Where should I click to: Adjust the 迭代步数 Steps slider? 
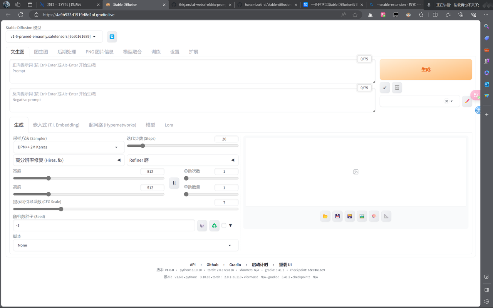pos(183,146)
